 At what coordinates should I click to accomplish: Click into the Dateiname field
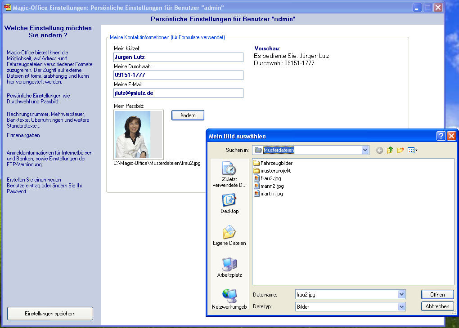click(347, 295)
